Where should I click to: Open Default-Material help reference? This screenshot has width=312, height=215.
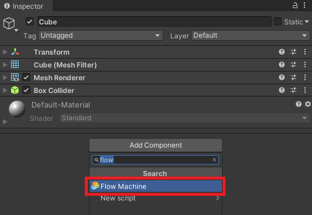pos(299,104)
